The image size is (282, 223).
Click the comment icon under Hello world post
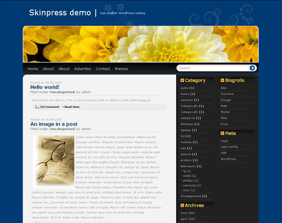pos(37,107)
